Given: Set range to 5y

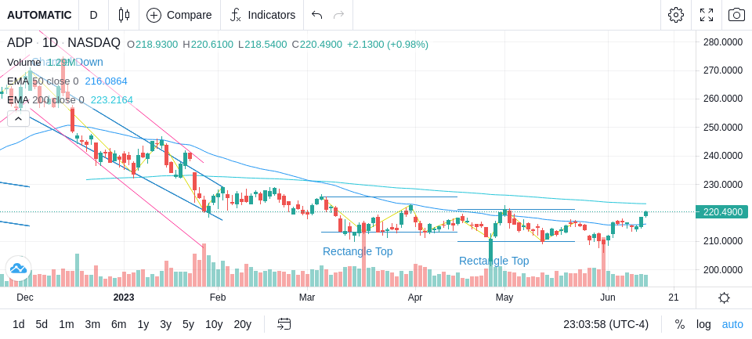Looking at the screenshot, I should pyautogui.click(x=188, y=325).
